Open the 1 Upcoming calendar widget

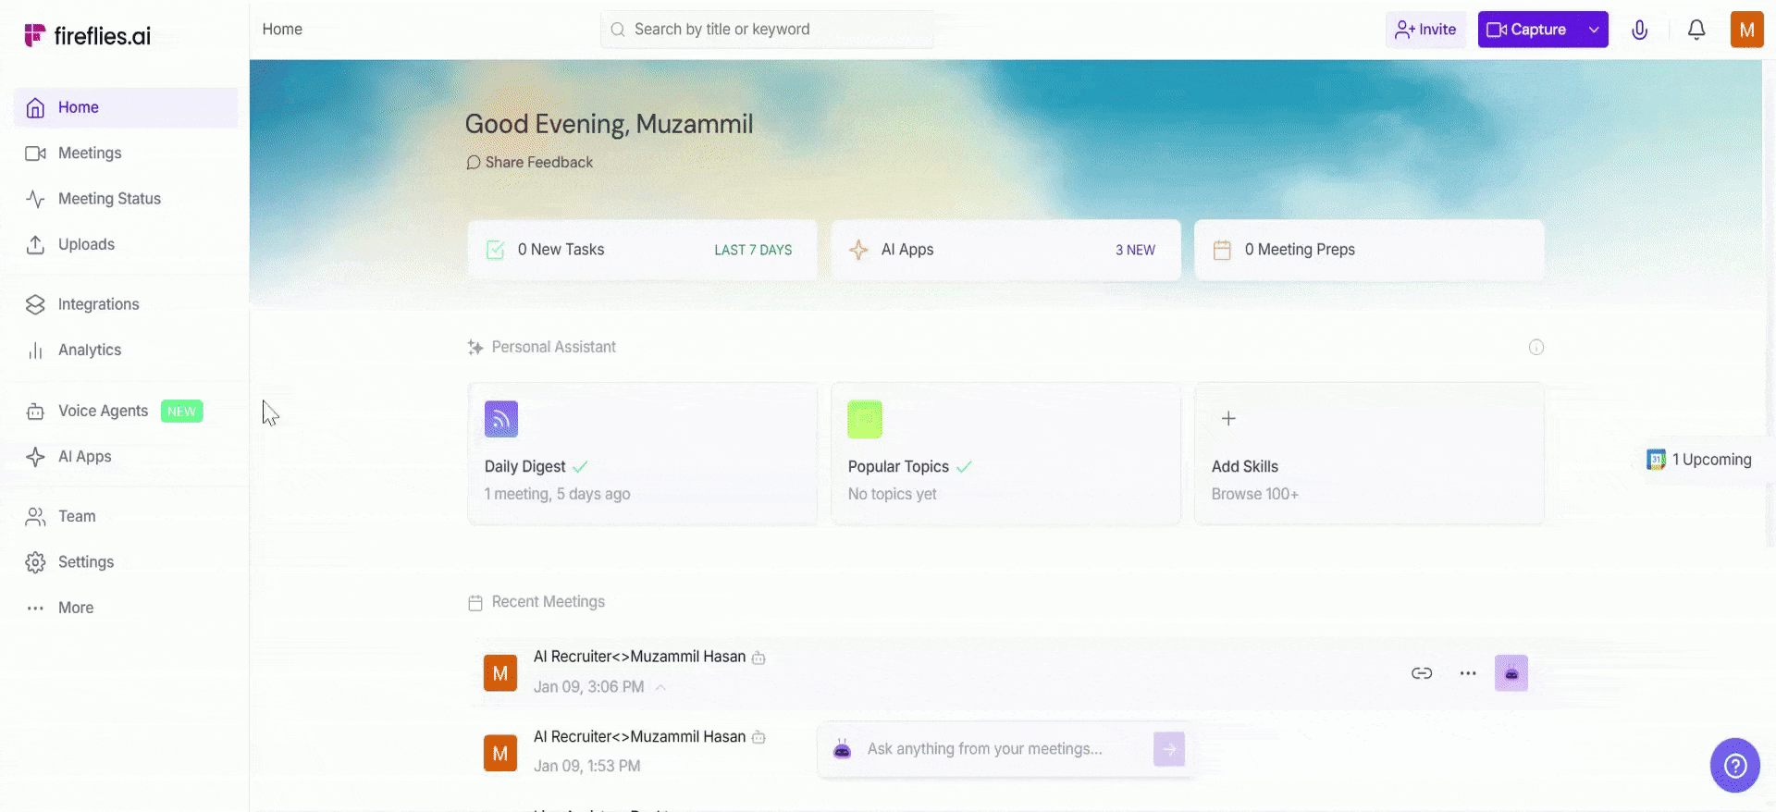pos(1700,460)
